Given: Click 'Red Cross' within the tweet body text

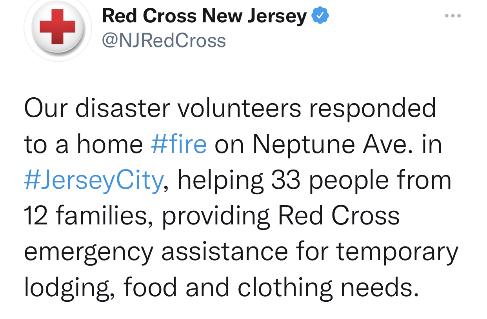Looking at the screenshot, I should [x=339, y=216].
